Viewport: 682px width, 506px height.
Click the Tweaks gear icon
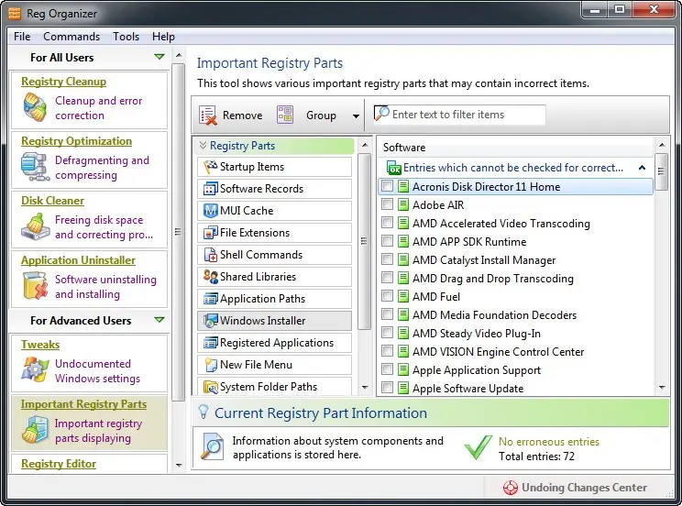pos(35,369)
